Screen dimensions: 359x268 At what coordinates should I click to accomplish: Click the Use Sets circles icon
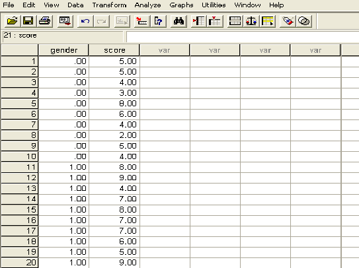coord(304,21)
